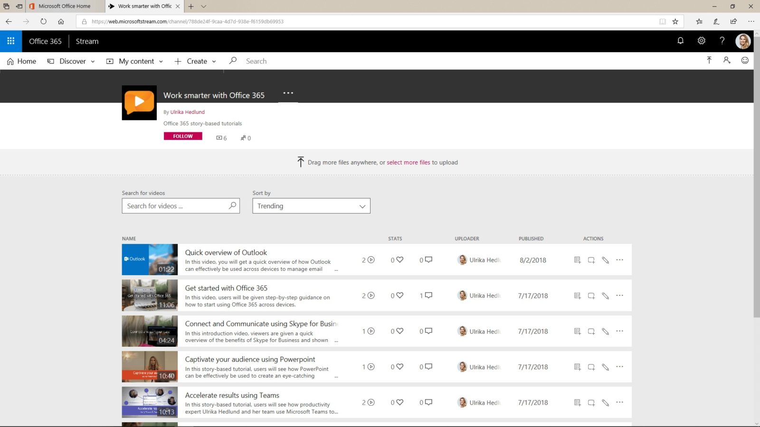This screenshot has width=760, height=427.
Task: Open Get started with Office 365 video title
Action: click(226, 288)
